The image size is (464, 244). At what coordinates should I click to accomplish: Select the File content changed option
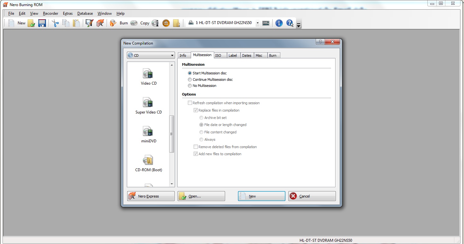point(218,132)
